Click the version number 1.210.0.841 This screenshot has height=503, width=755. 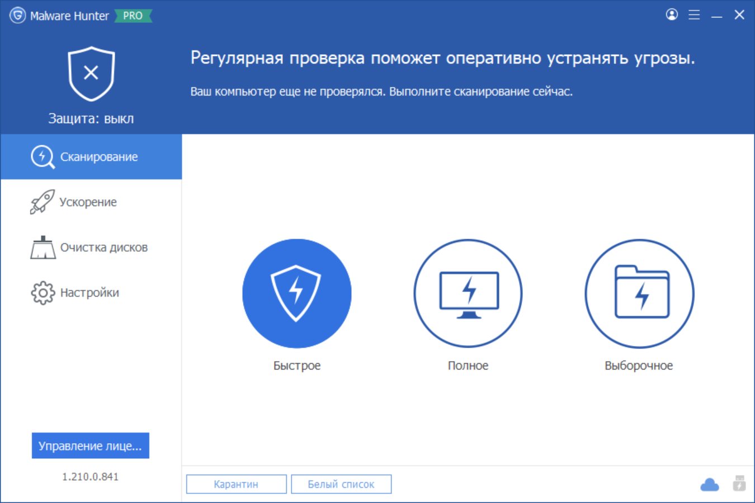point(90,477)
